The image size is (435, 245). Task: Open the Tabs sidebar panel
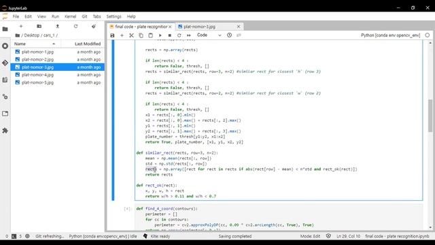5,114
